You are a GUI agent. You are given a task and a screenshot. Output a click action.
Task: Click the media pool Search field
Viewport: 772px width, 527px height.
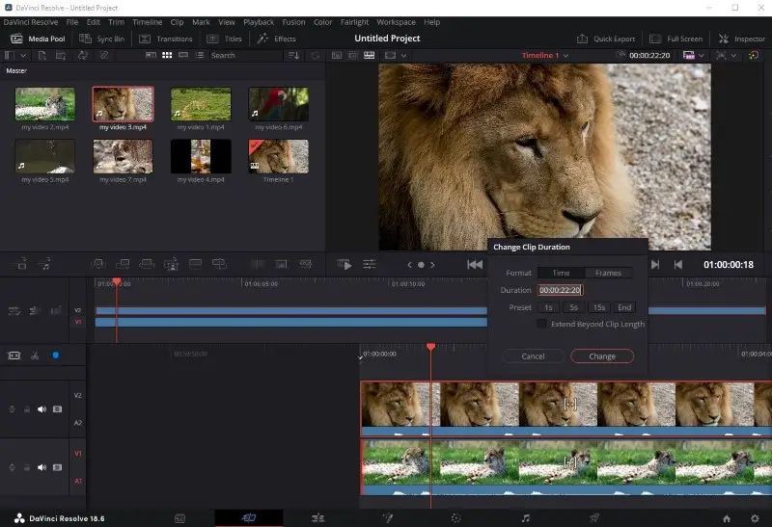click(245, 56)
